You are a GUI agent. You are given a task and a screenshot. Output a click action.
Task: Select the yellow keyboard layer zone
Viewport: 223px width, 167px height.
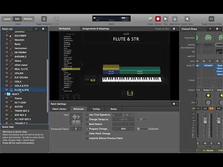111,67
